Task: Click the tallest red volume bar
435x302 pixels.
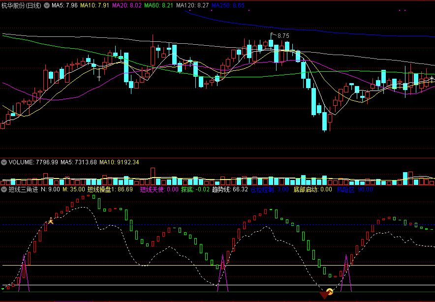Action: [153, 177]
